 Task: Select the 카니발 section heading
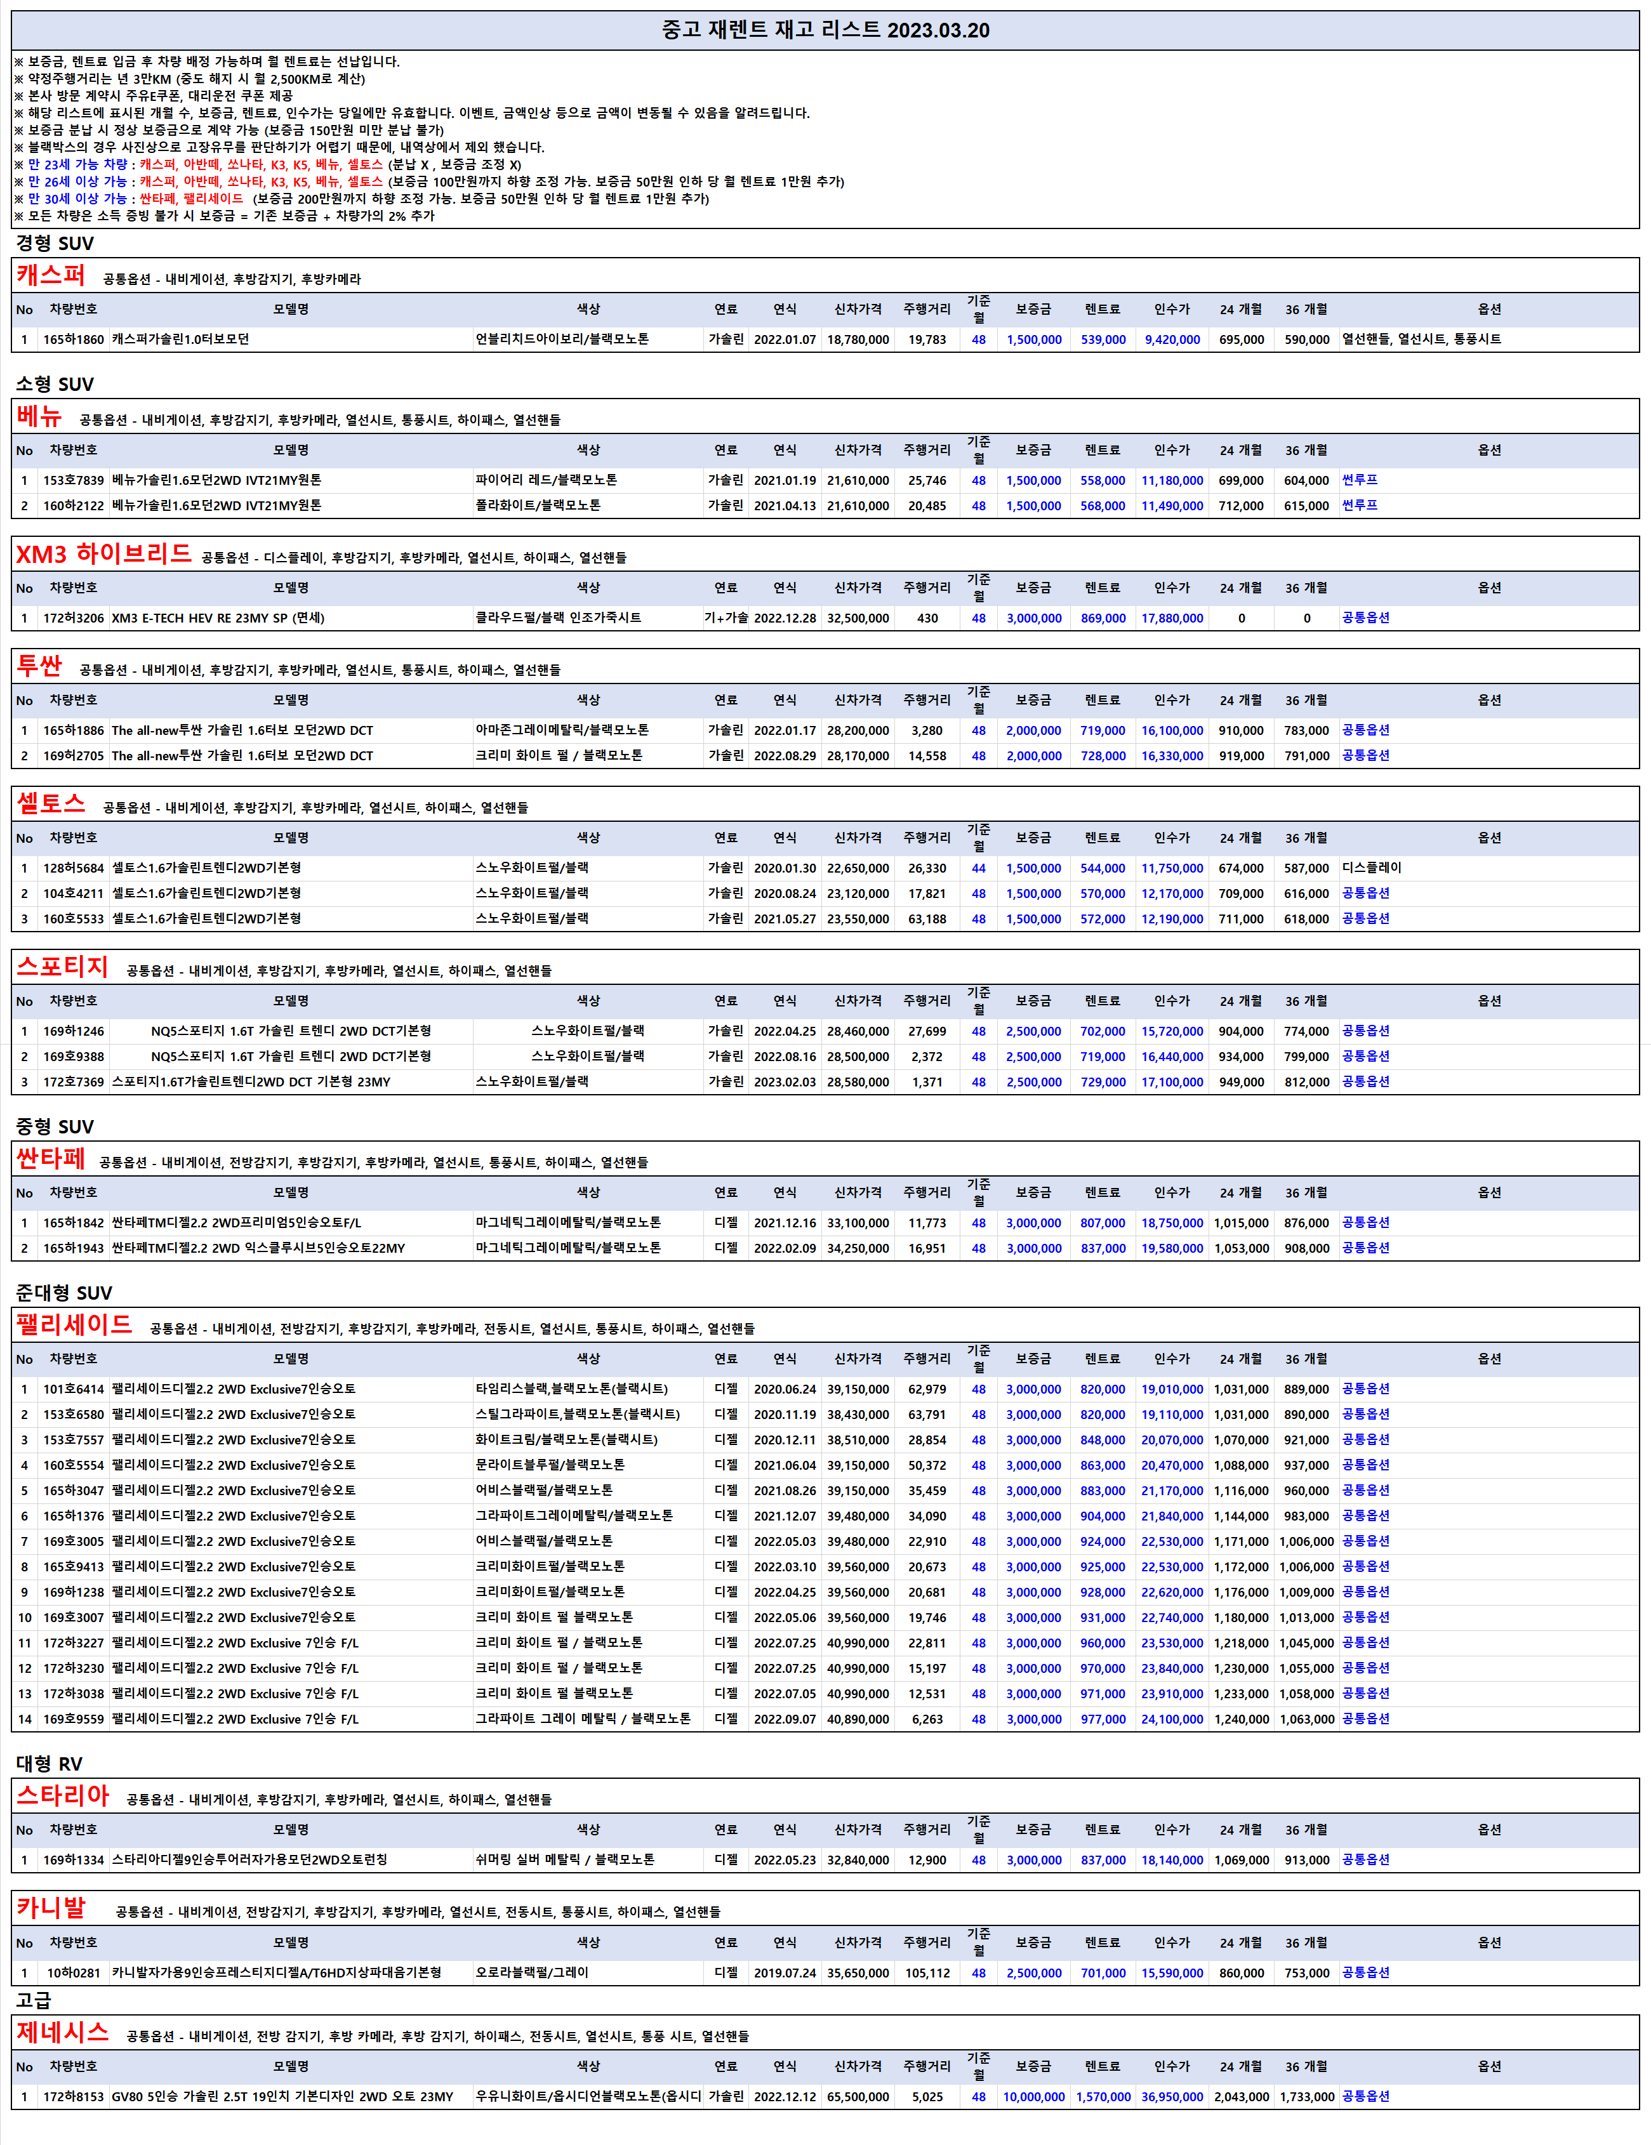coord(51,1908)
